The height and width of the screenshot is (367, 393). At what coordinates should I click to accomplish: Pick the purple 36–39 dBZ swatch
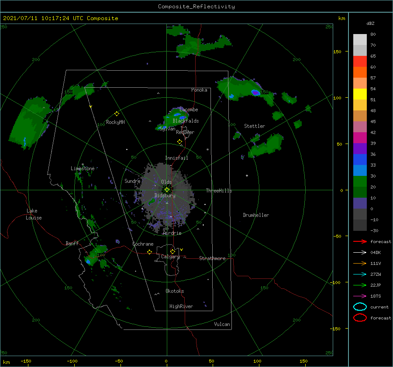point(360,148)
